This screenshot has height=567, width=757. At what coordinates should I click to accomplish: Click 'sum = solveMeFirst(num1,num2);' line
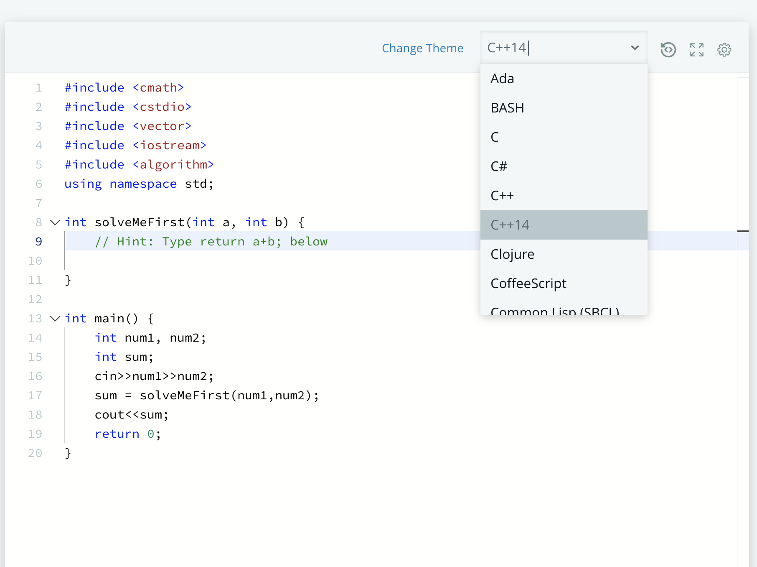207,395
